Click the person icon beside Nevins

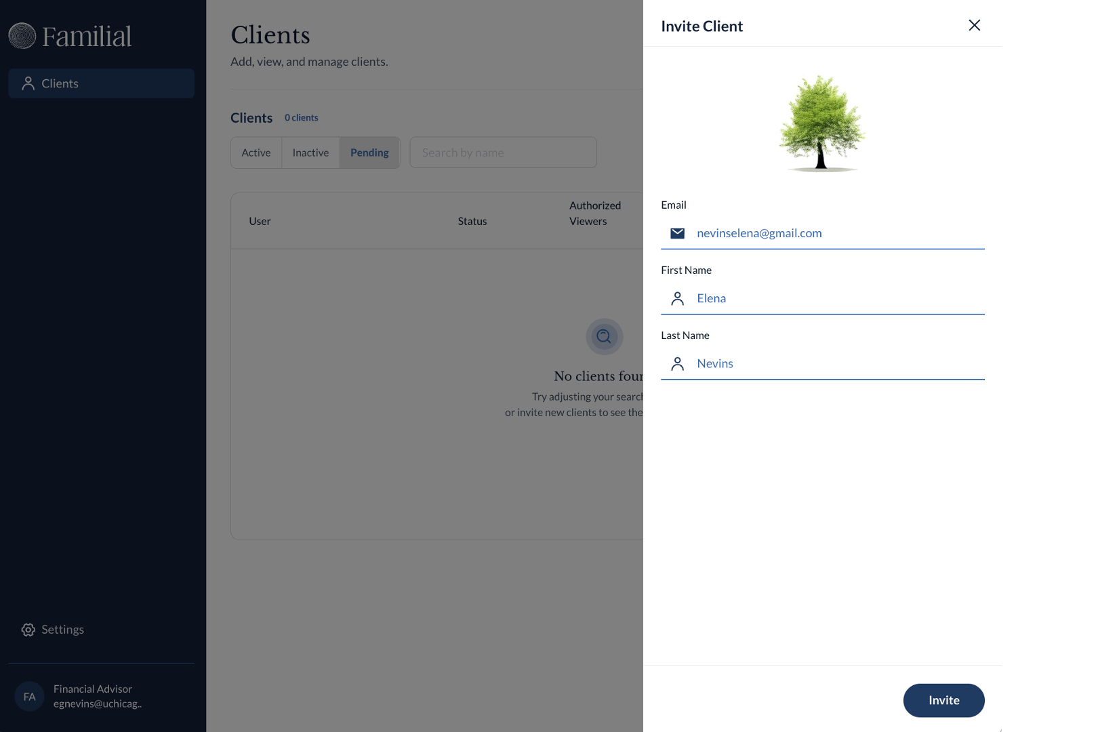pos(677,364)
